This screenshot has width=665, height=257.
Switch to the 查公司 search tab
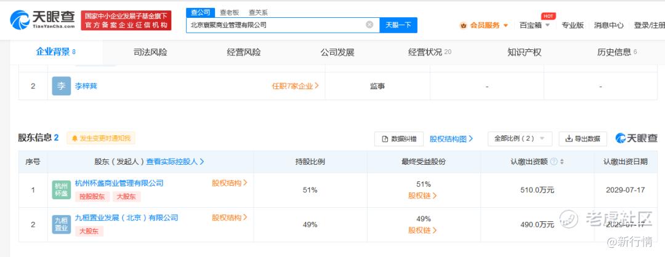[x=200, y=12]
